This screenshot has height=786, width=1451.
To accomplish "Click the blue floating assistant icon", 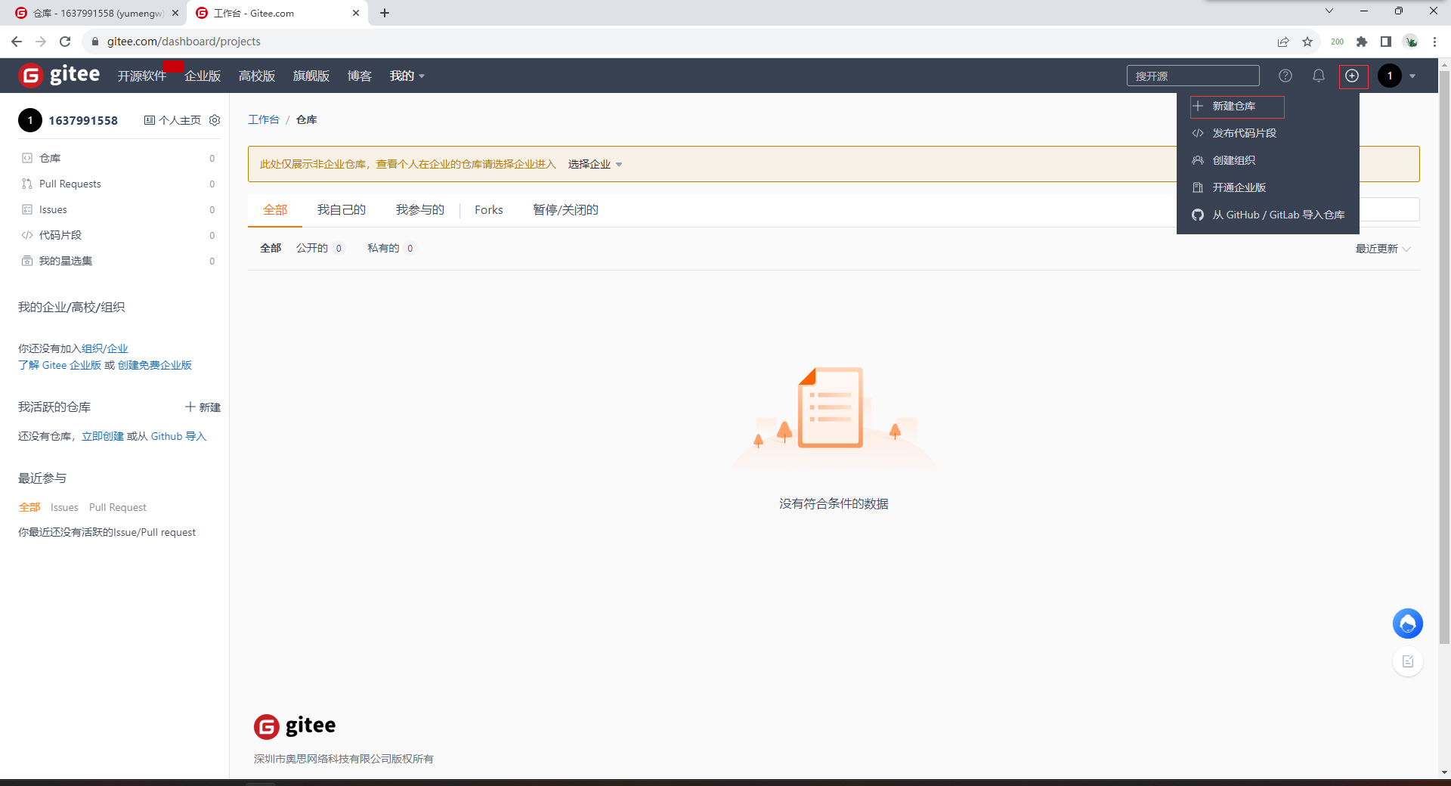I will [1408, 624].
